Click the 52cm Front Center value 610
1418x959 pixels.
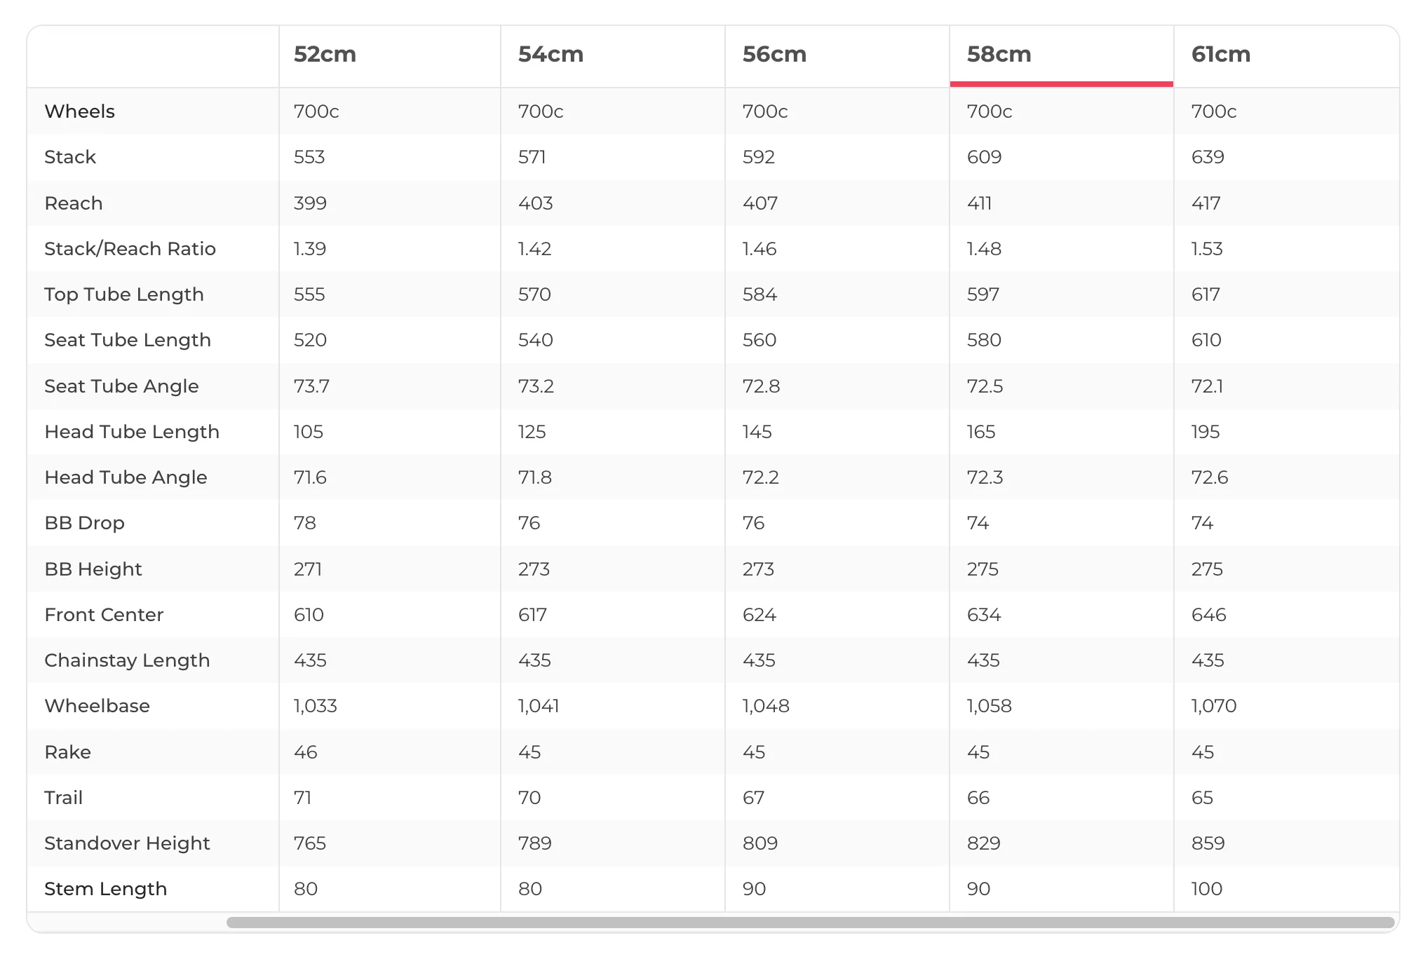(309, 615)
